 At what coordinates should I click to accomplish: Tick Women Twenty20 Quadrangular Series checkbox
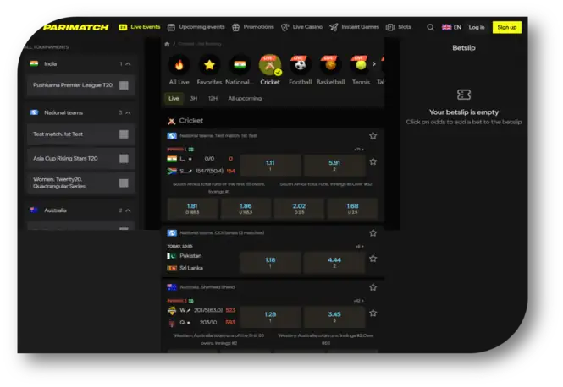[x=124, y=183]
